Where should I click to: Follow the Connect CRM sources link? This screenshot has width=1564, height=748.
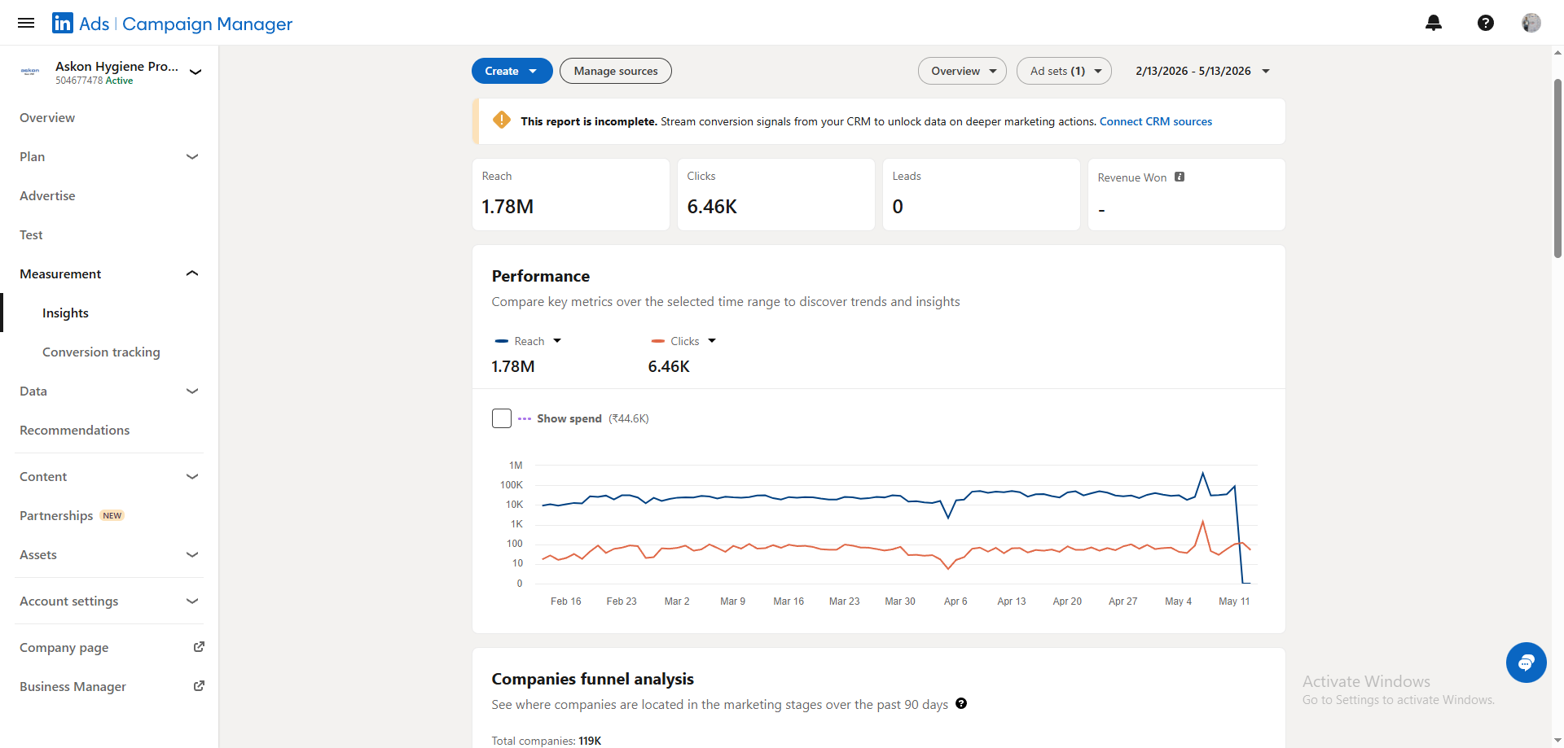click(x=1155, y=121)
